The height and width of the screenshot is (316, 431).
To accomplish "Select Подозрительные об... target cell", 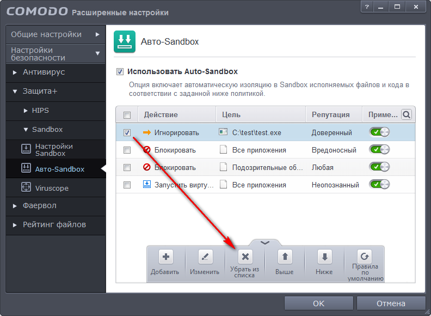I will point(267,167).
